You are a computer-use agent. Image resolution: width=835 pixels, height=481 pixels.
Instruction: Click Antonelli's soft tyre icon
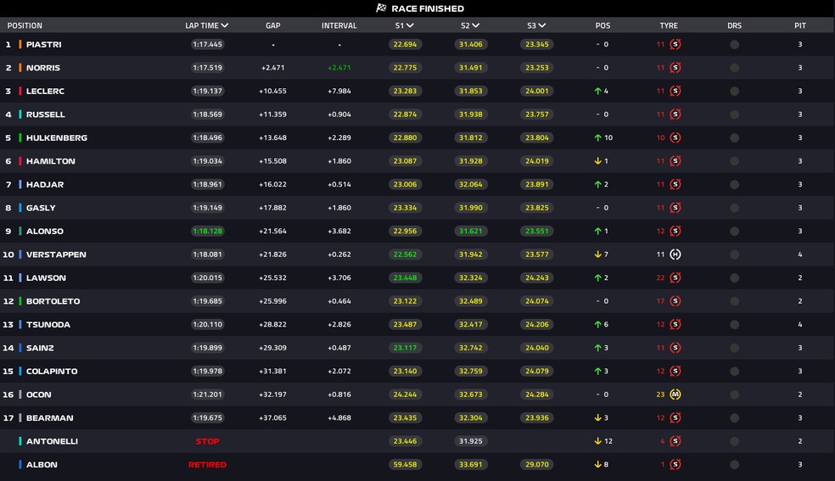[675, 441]
